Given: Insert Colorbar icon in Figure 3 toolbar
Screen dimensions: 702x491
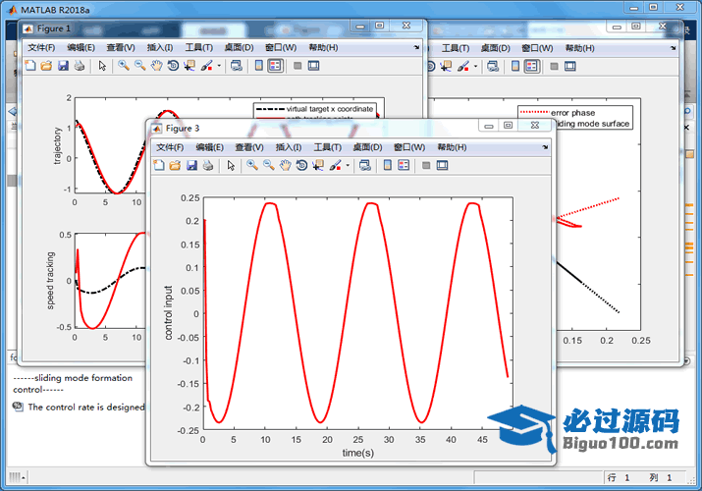Looking at the screenshot, I should (x=387, y=166).
